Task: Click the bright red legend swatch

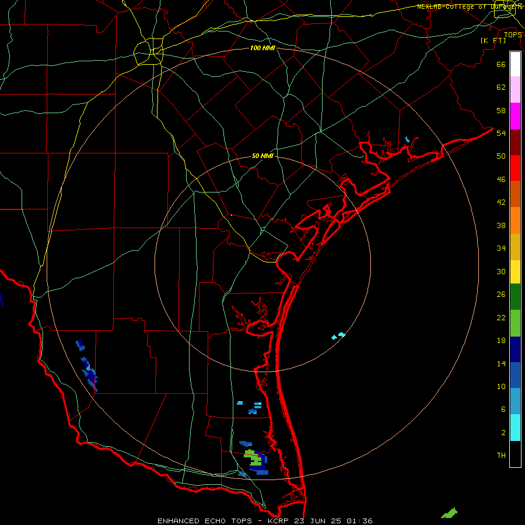Action: point(515,168)
